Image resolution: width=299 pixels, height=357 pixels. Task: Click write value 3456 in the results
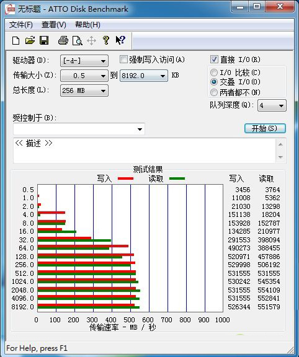[243, 190]
